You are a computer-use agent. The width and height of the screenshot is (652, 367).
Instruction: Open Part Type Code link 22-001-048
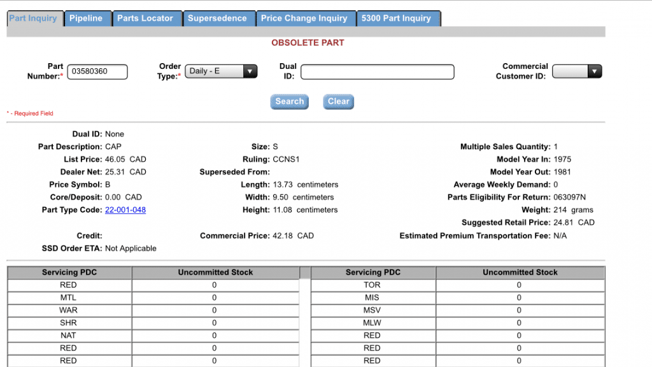coord(125,210)
